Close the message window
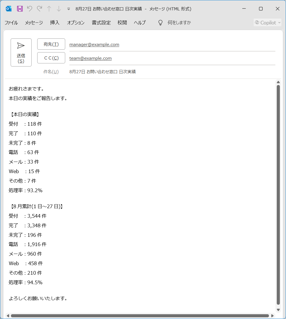Screen dimensions: 286x319 [278, 9]
